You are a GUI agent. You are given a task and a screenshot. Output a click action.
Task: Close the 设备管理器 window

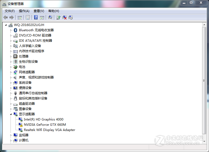pos(201,3)
